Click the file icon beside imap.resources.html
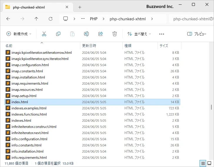 [x=8, y=90]
